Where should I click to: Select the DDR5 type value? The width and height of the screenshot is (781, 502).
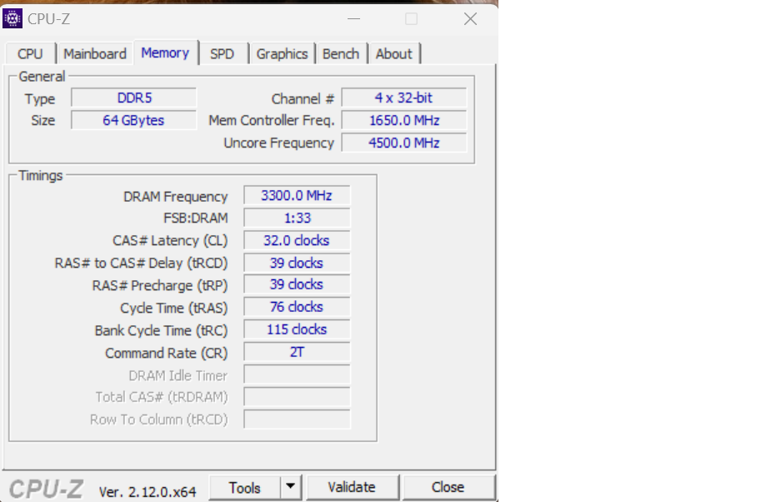134,98
